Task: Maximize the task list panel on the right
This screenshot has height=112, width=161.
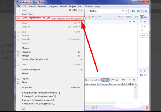Action: click(x=145, y=22)
